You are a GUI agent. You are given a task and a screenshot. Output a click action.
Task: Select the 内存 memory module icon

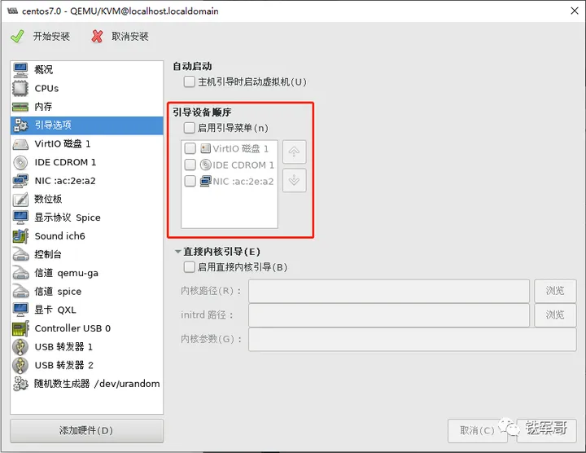[20, 107]
